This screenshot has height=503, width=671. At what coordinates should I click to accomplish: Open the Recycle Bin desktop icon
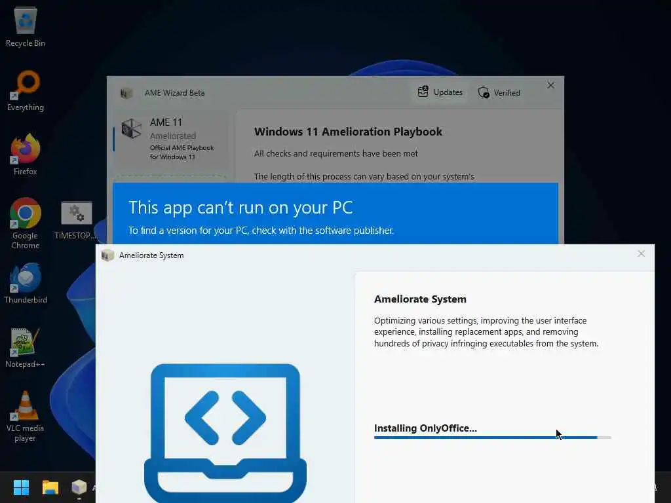[x=26, y=26]
